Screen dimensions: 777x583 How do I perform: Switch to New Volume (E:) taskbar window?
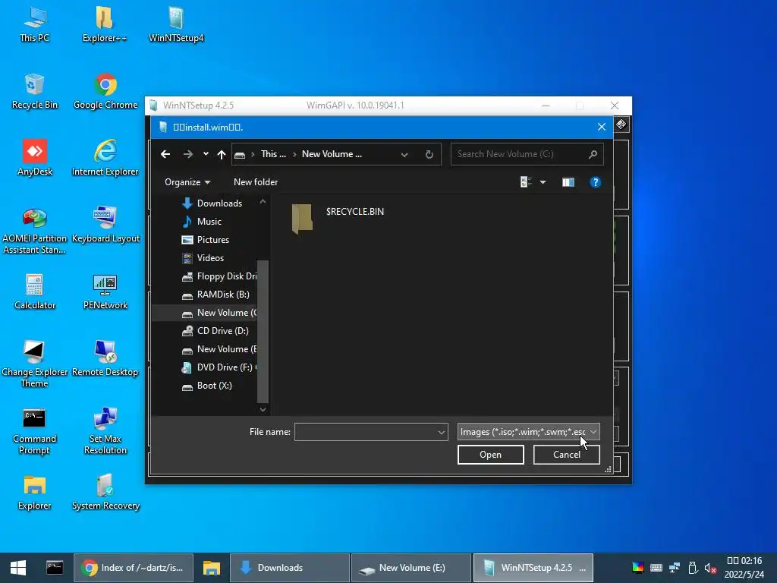click(411, 568)
